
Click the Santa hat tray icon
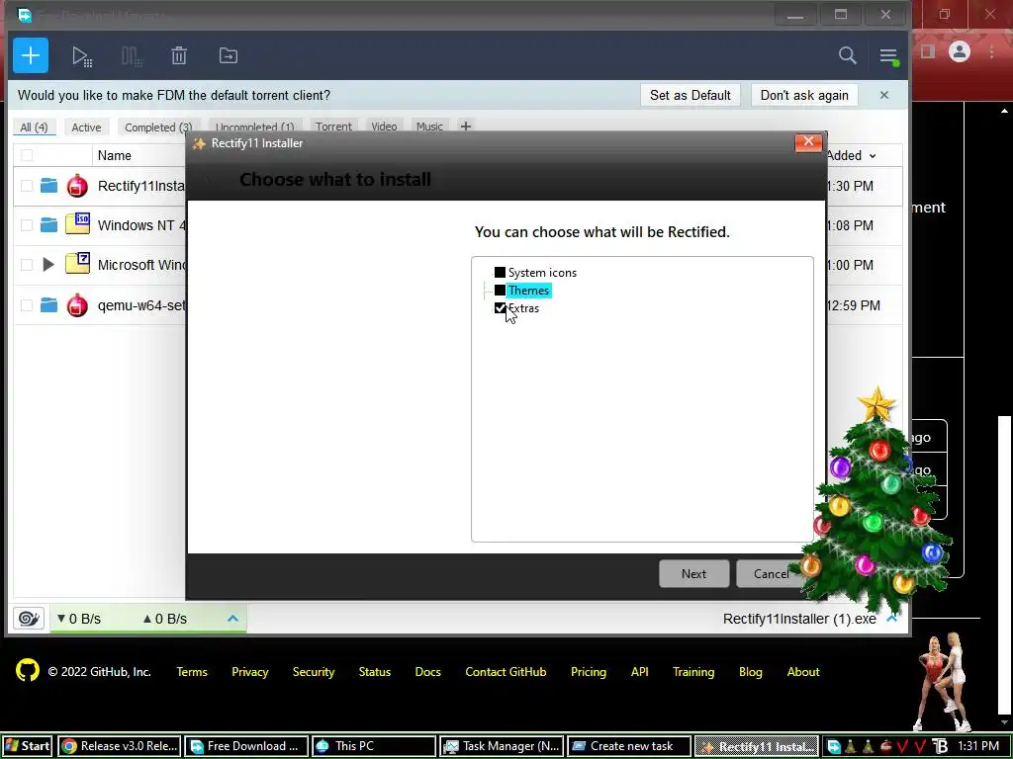[x=886, y=746]
